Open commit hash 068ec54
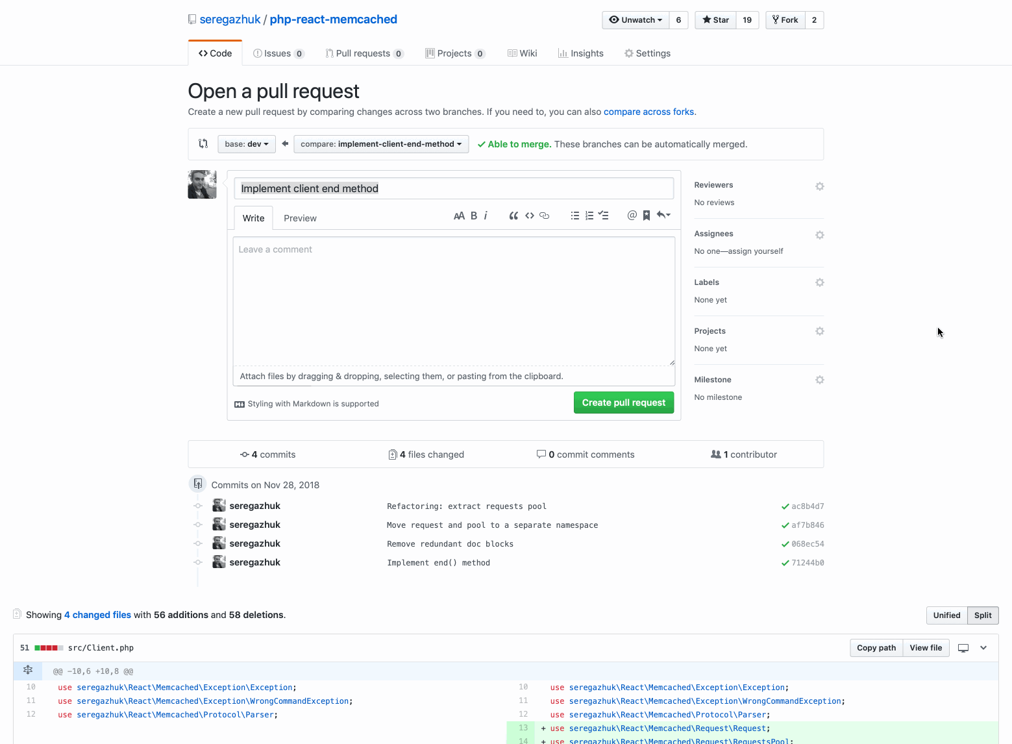1012x744 pixels. 808,544
